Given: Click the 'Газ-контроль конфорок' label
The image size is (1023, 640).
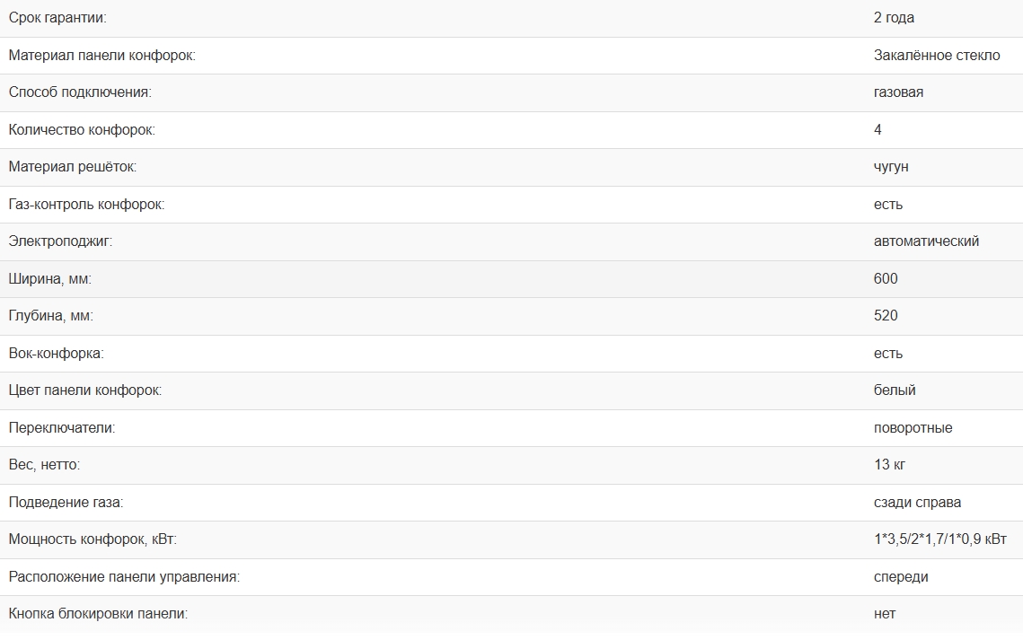Looking at the screenshot, I should coord(86,205).
